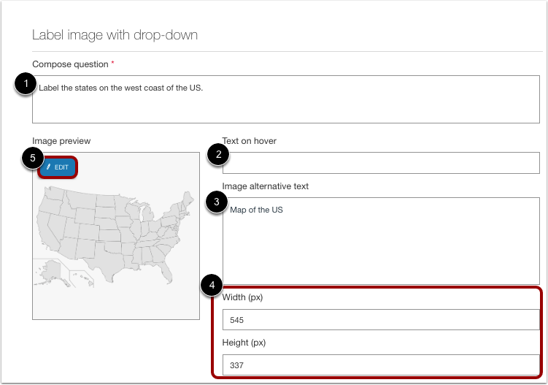Click the "Image alternative text" label
Viewport: 548px width, 385px height.
click(266, 186)
